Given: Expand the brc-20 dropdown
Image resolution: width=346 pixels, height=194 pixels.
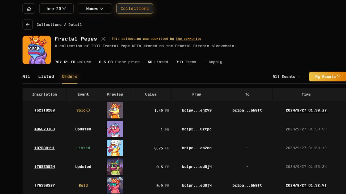Looking at the screenshot, I should coord(56,9).
